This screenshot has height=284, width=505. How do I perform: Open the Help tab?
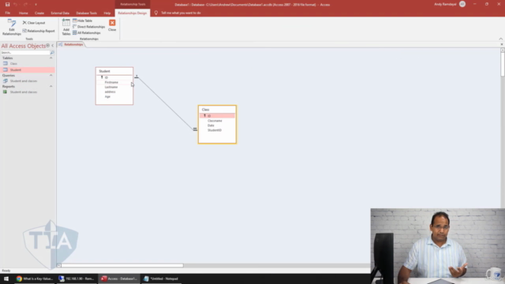[x=107, y=13]
